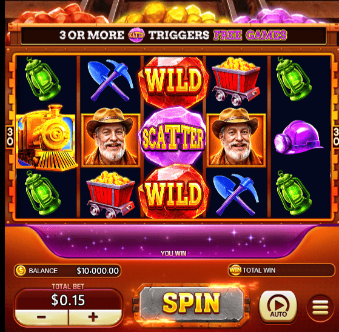The image size is (339, 332).
Task: Click the miner portrait in reel four
Action: (236, 138)
